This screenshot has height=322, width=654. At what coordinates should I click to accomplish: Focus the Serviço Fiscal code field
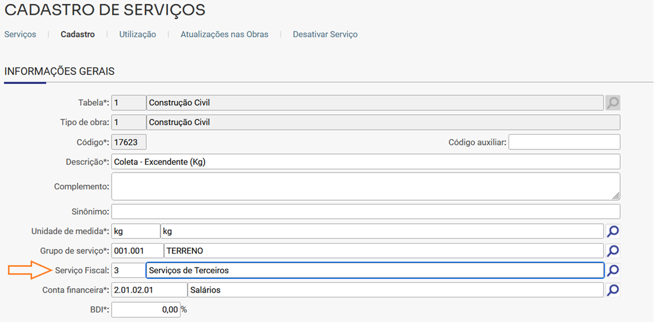tap(128, 271)
